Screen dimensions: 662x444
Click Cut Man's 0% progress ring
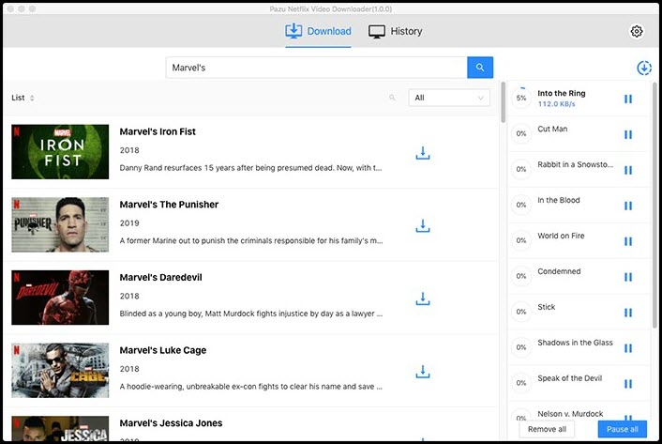(521, 133)
